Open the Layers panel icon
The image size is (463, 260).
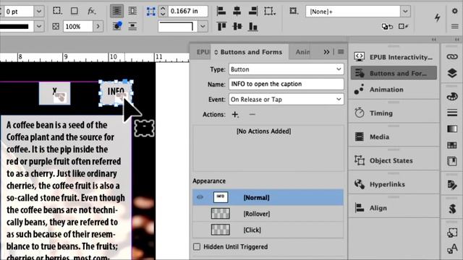452,72
